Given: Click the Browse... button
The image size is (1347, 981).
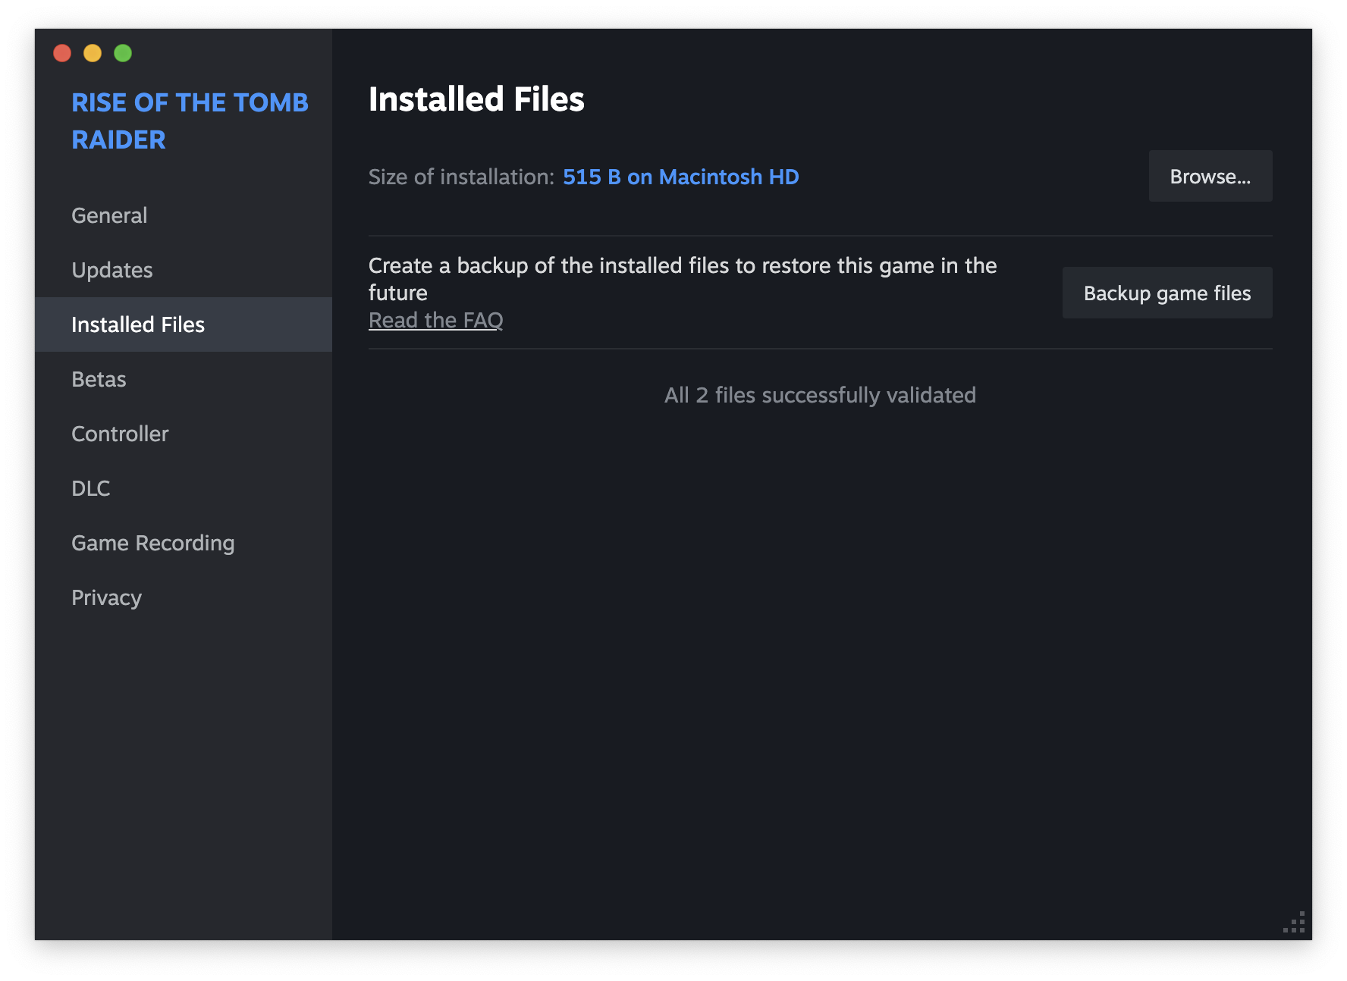Looking at the screenshot, I should (1210, 177).
